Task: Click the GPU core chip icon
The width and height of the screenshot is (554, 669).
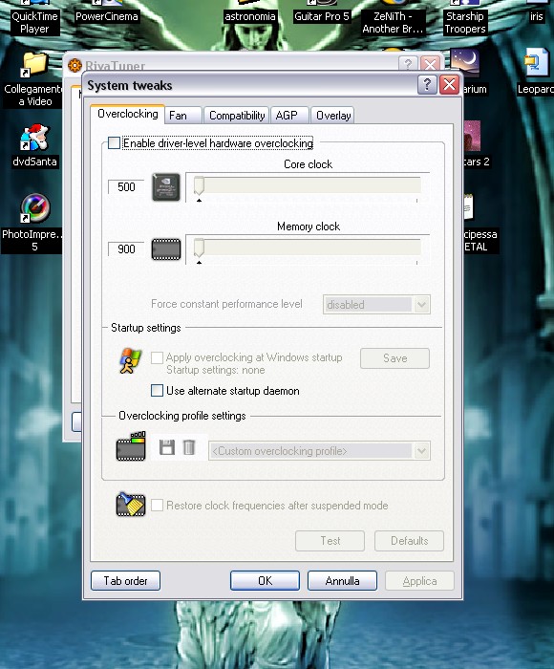Action: click(166, 187)
